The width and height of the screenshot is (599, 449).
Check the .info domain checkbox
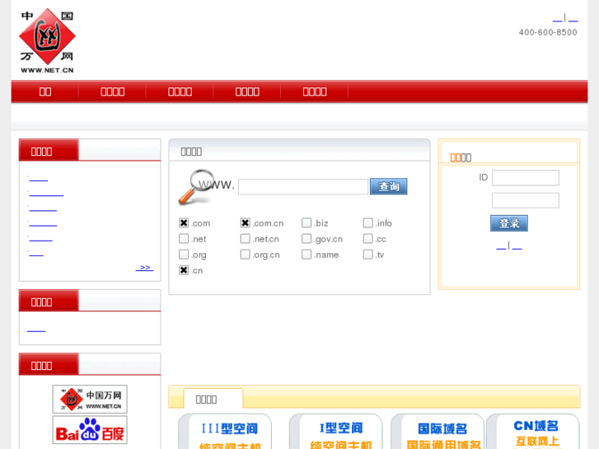pyautogui.click(x=367, y=222)
